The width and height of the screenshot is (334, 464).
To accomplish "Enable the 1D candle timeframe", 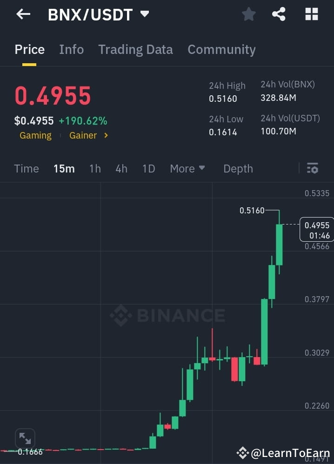I will [x=148, y=168].
